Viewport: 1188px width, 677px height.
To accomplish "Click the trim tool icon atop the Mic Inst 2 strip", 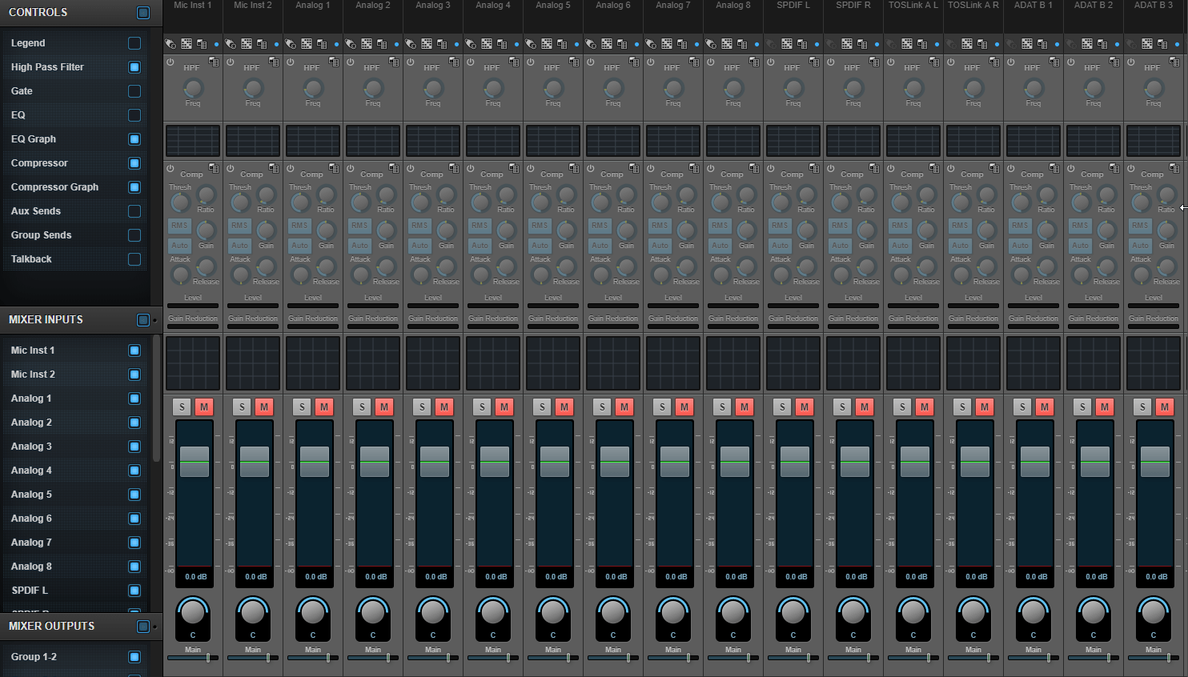I will coord(230,44).
